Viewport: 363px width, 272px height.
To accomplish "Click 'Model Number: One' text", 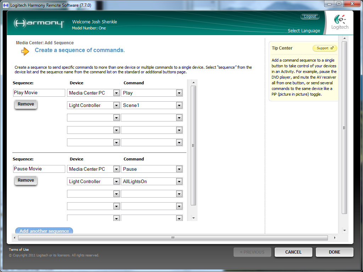I will (x=89, y=28).
